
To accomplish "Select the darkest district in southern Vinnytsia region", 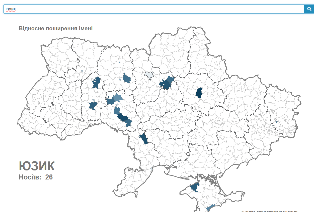I will [123, 118].
